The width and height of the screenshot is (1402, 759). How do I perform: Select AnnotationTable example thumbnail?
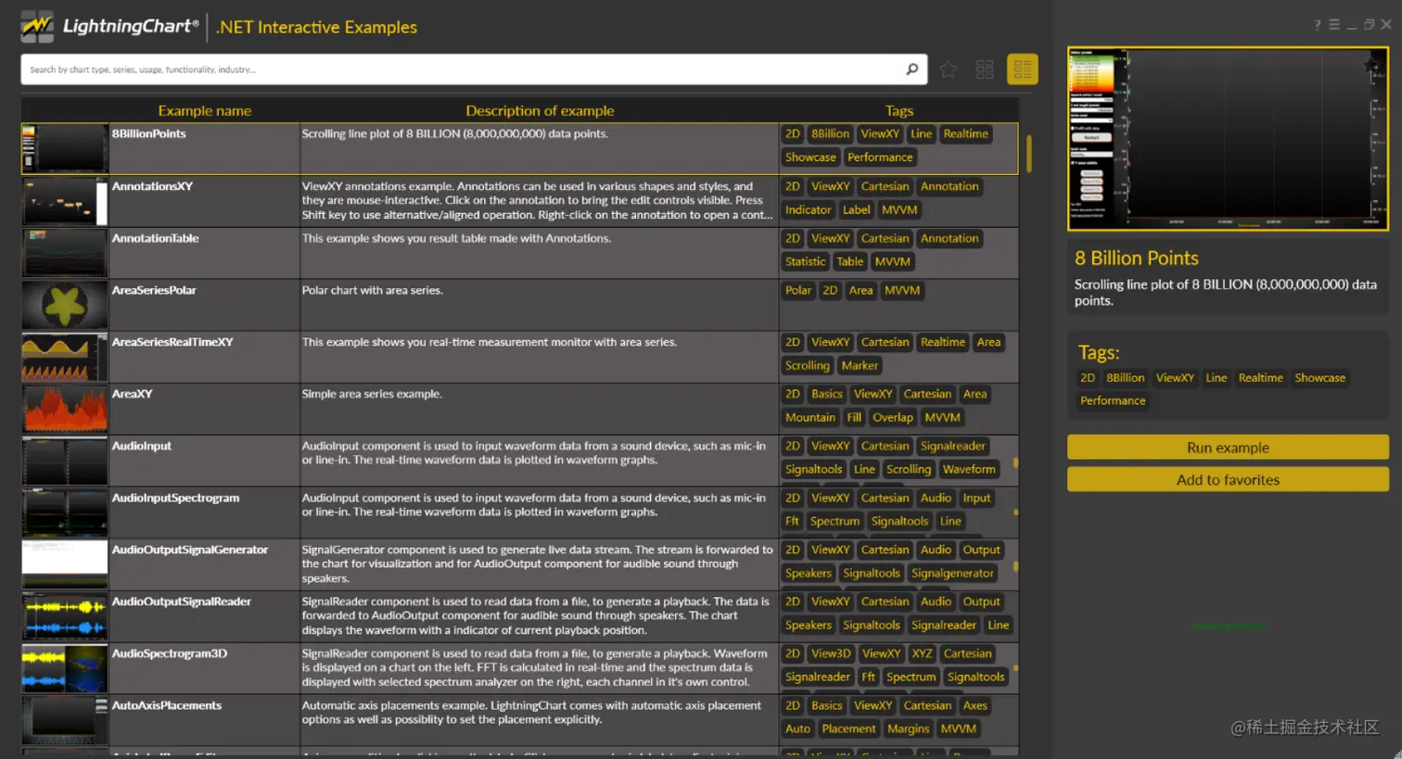(65, 253)
